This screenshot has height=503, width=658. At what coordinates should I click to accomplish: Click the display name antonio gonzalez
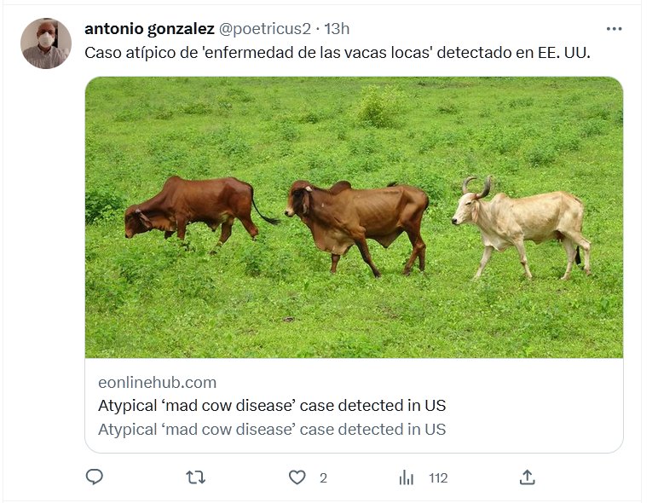pos(149,29)
